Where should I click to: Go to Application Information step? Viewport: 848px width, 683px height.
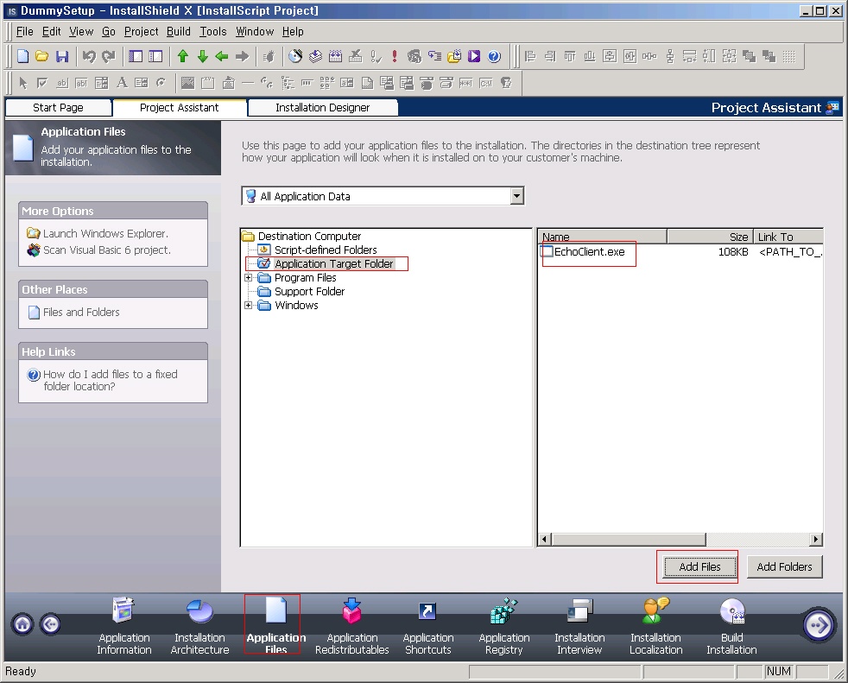pyautogui.click(x=123, y=626)
